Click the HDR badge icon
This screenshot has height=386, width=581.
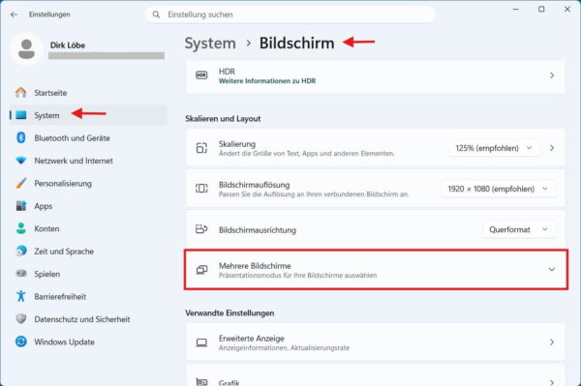click(201, 75)
